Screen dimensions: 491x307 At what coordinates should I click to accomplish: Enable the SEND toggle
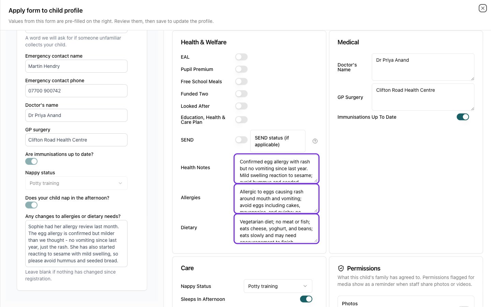pyautogui.click(x=241, y=140)
